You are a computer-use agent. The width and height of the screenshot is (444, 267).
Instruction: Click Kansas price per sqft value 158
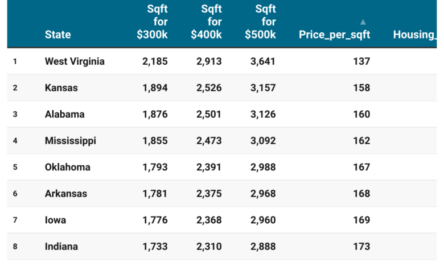point(361,88)
